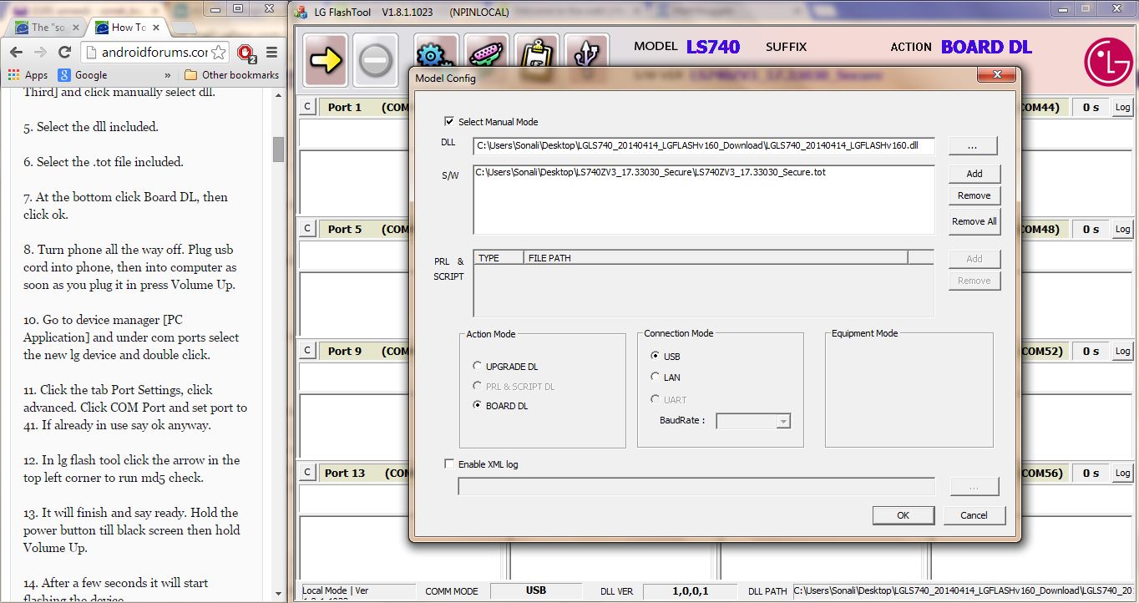Toggle the Select Manual Mode checkbox
The image size is (1139, 603).
[x=449, y=121]
